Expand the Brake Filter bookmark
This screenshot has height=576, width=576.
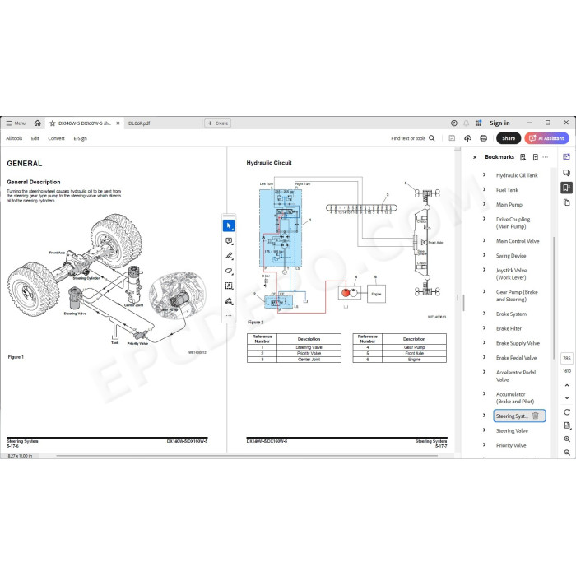point(484,328)
